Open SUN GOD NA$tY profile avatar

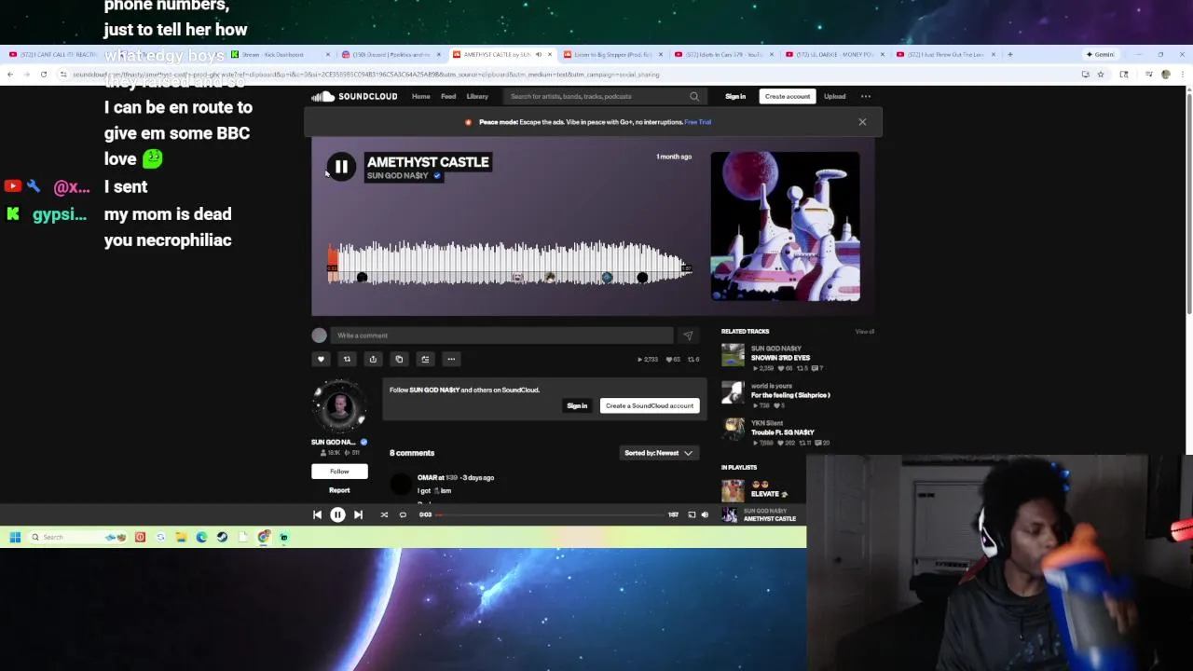pyautogui.click(x=339, y=407)
